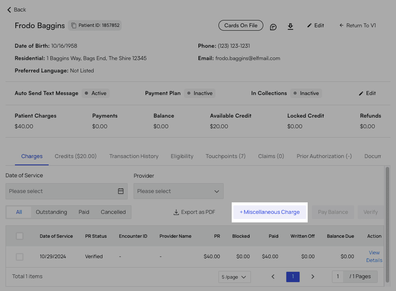Image resolution: width=396 pixels, height=291 pixels.
Task: Open the Transaction History tab
Action: click(x=134, y=156)
